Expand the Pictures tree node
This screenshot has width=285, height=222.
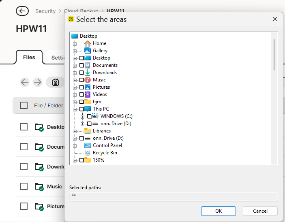(x=75, y=87)
